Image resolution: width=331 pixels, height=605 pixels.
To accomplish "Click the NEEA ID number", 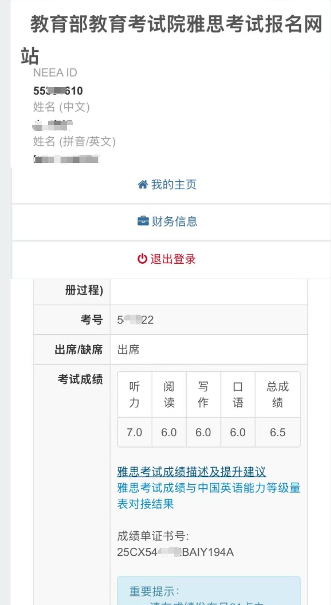I will pyautogui.click(x=58, y=91).
